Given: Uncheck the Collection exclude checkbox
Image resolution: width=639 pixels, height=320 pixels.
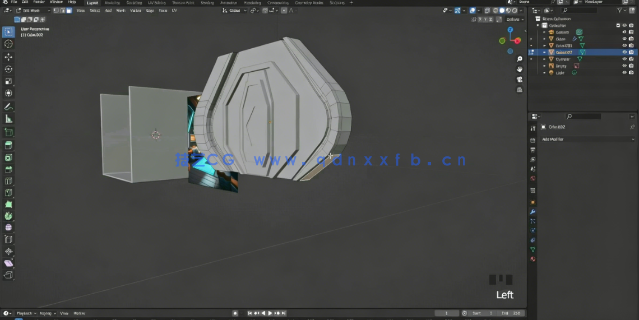Looking at the screenshot, I should tap(618, 25).
